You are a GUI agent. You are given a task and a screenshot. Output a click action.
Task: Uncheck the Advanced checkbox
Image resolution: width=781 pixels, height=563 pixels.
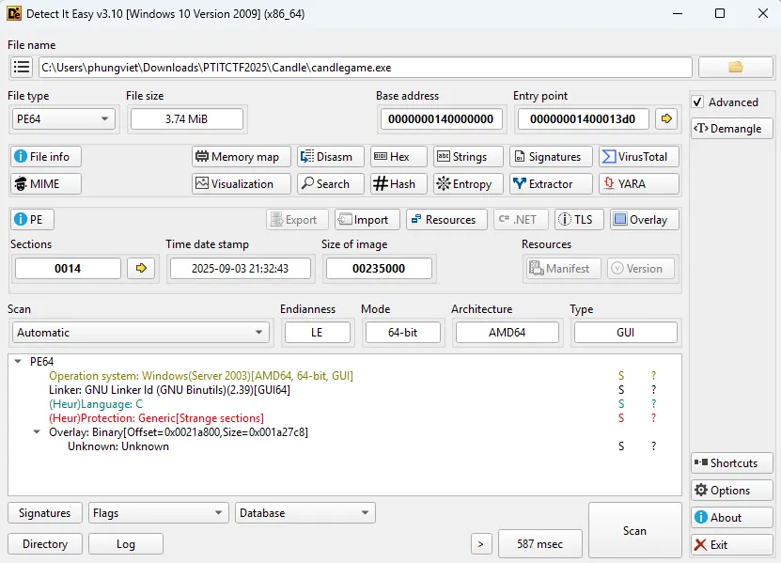(697, 102)
